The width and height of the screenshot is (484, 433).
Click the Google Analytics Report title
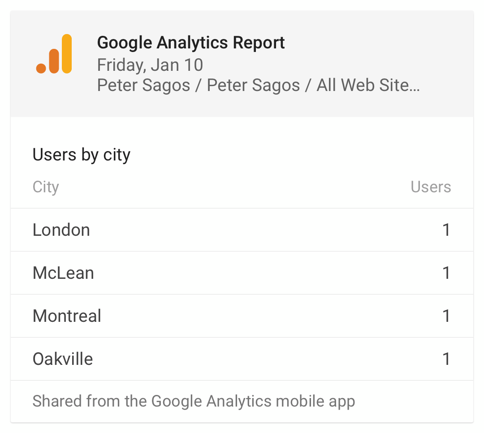tap(191, 43)
